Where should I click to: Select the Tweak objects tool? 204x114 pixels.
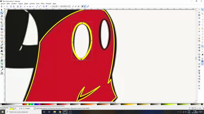click(x=2, y=16)
